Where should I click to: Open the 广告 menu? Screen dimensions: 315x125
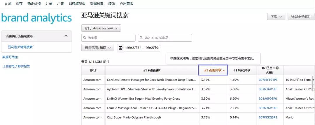(x=60, y=3)
